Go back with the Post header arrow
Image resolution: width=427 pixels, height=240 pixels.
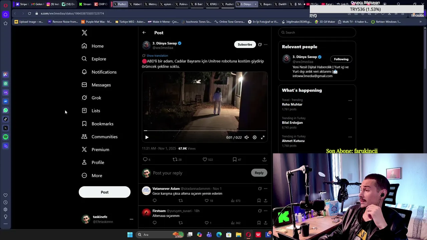pyautogui.click(x=144, y=33)
